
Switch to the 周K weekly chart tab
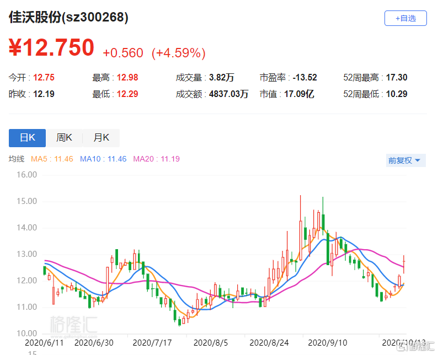(64, 138)
